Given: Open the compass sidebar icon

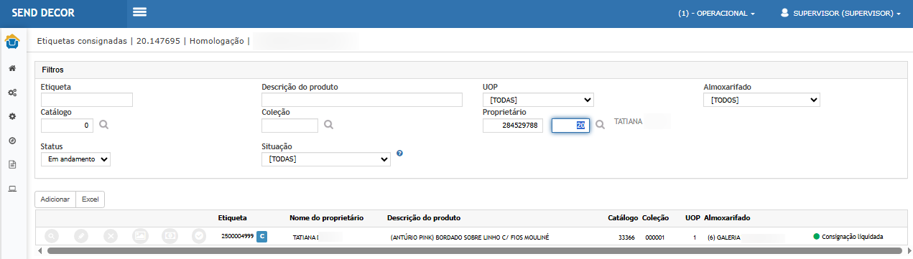Looking at the screenshot, I should tap(12, 140).
